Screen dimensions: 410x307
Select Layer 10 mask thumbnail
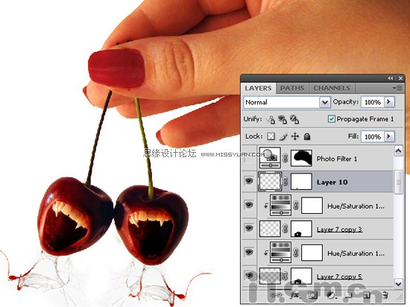click(x=301, y=181)
